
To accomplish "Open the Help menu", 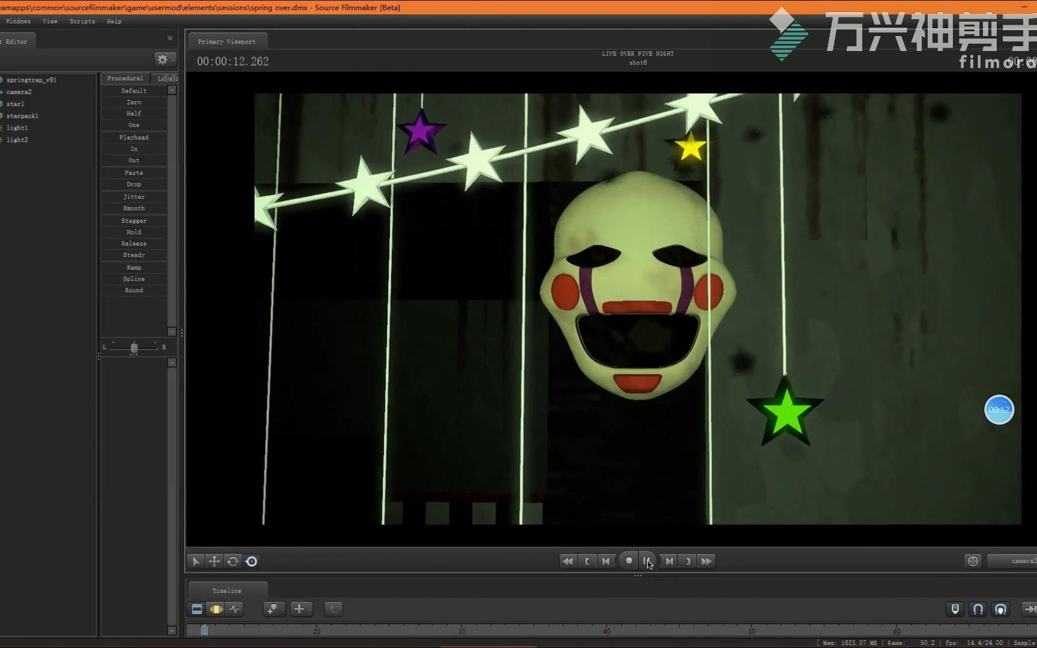I will point(114,21).
